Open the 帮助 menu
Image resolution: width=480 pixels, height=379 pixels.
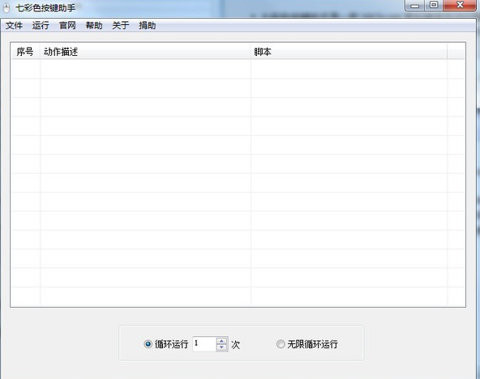pyautogui.click(x=94, y=25)
